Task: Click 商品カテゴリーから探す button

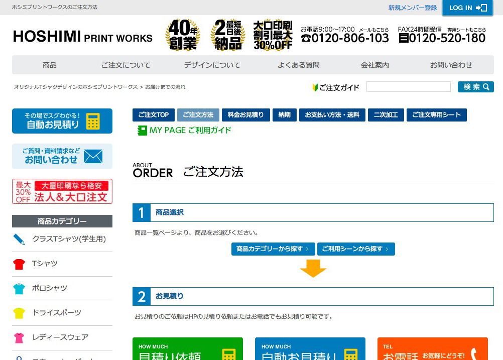Action: (x=273, y=249)
